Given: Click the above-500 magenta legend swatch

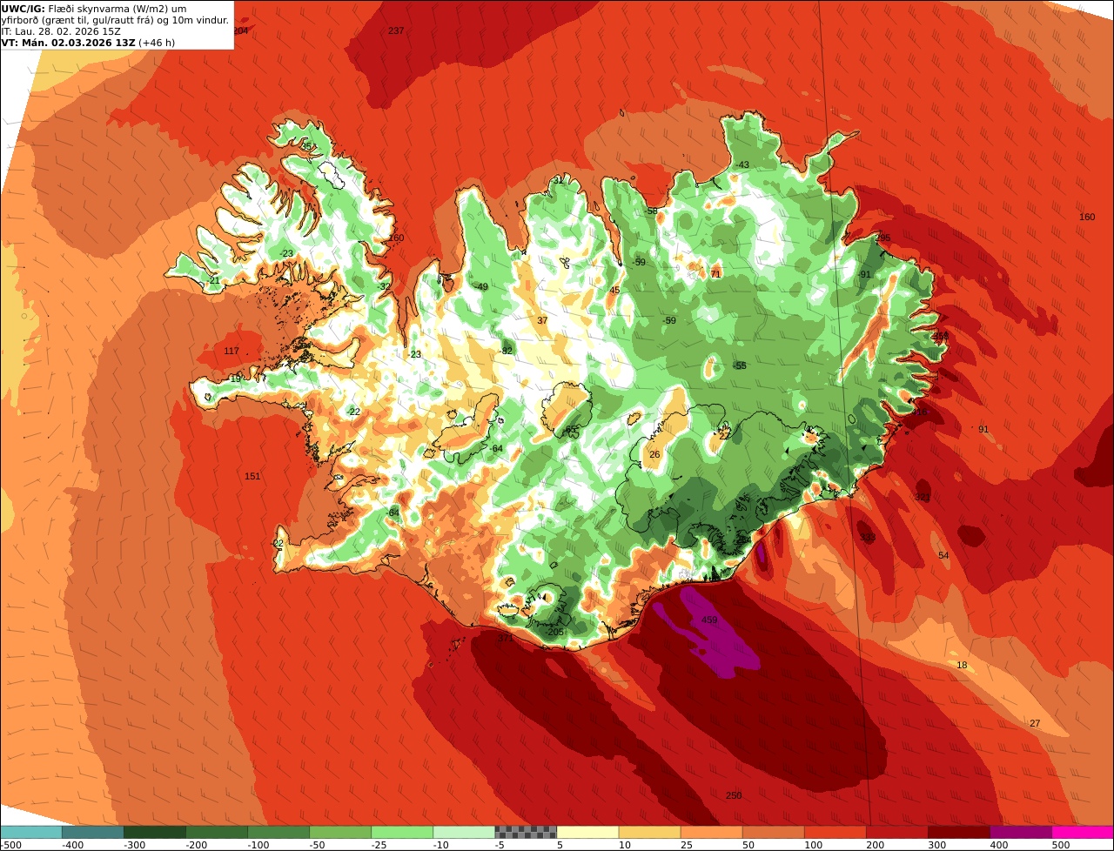Looking at the screenshot, I should tap(1083, 831).
